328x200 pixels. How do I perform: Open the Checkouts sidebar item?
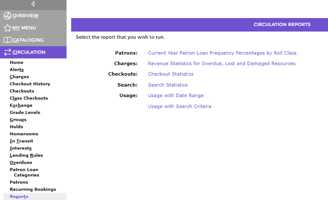[x=22, y=91]
